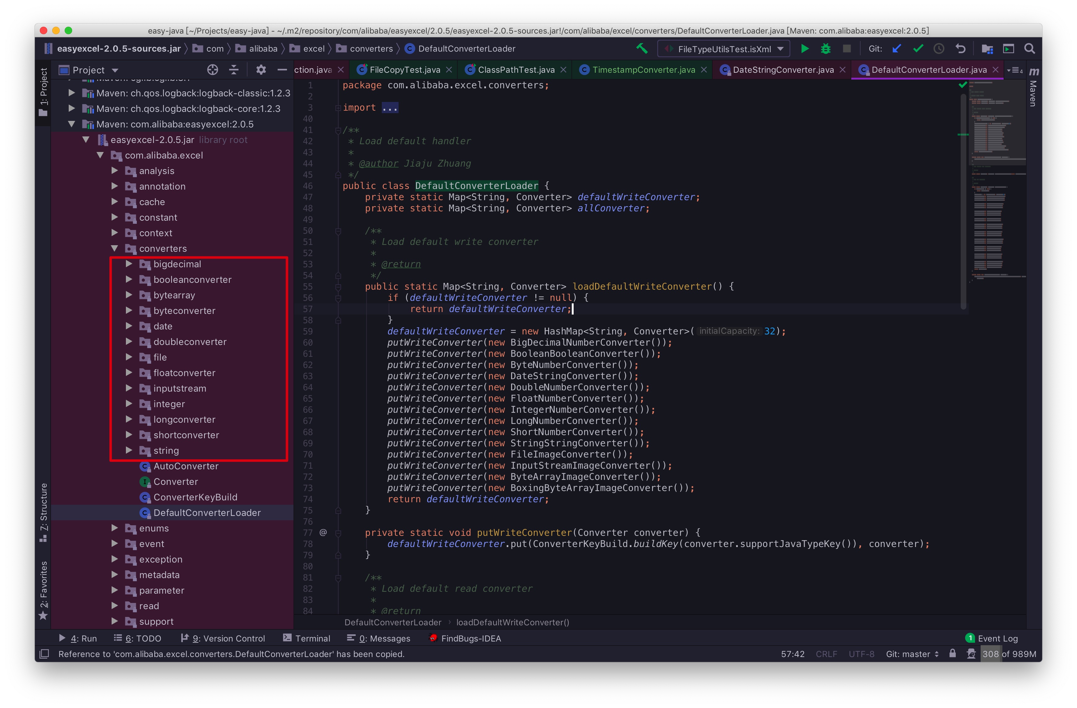
Task: Click locate target icon in Project panel
Action: coord(212,70)
